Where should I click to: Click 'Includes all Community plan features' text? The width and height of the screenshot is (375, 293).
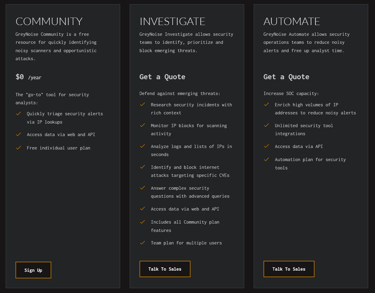(185, 226)
